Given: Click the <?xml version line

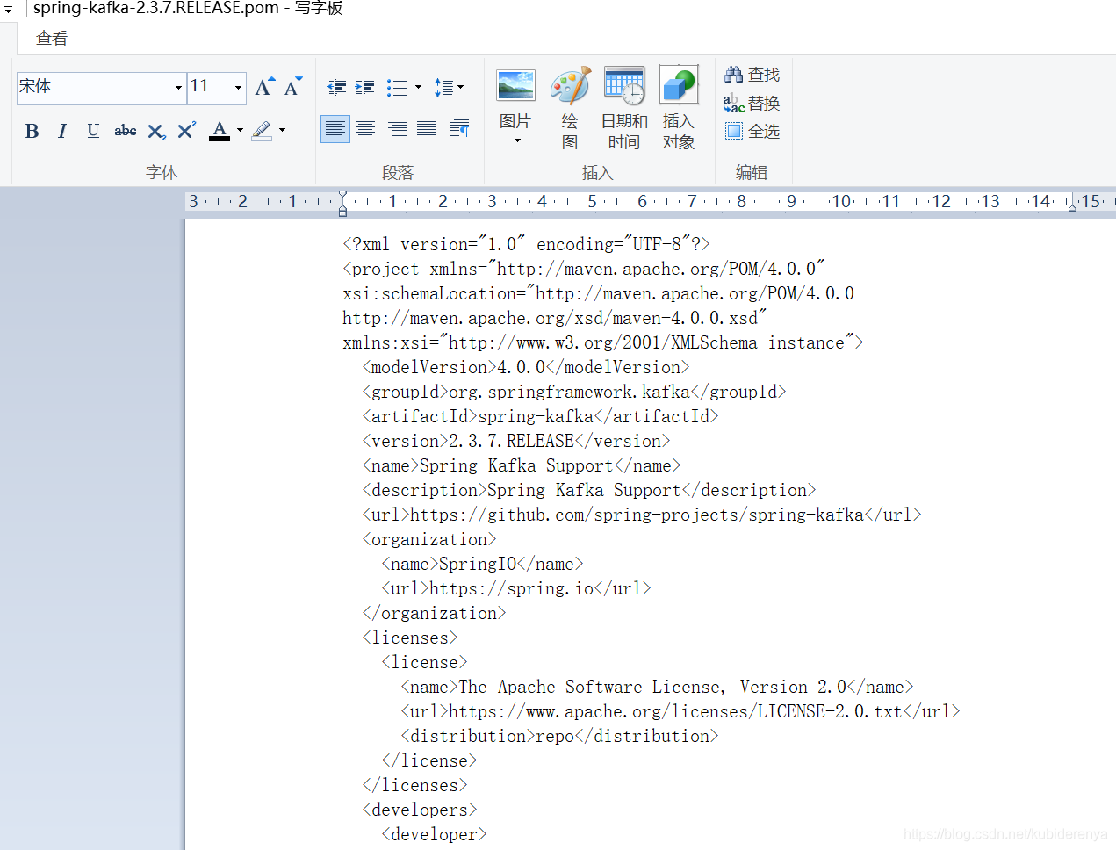Looking at the screenshot, I should 526,244.
